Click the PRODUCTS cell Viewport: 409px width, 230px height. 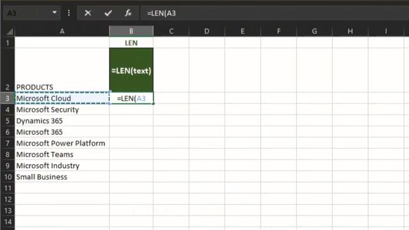[x=62, y=70]
